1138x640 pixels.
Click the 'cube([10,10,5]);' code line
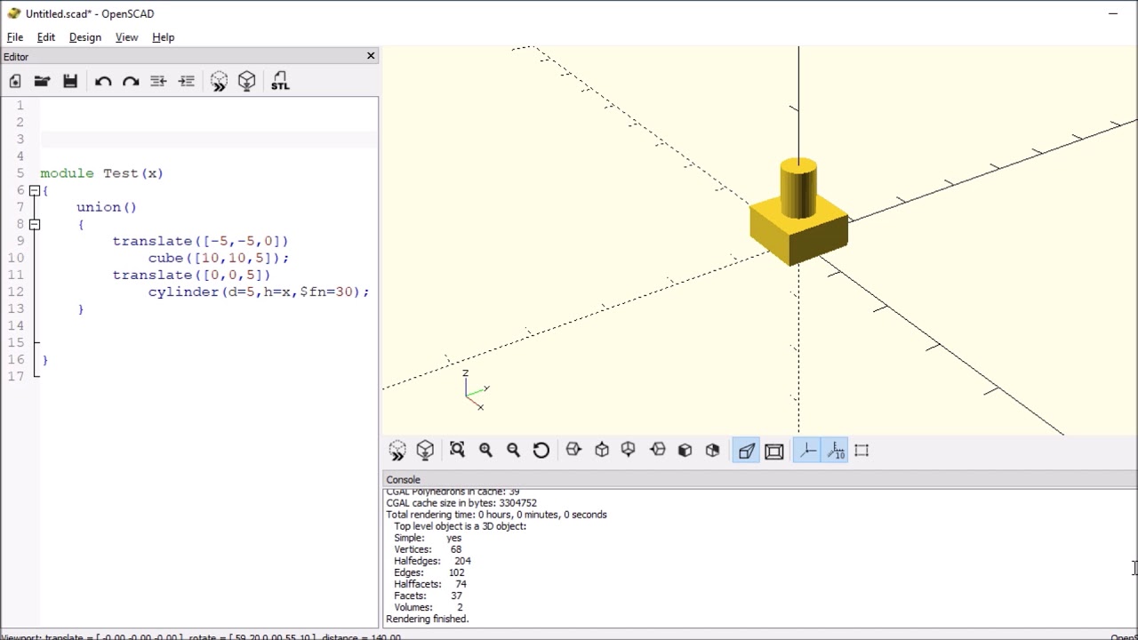point(219,258)
